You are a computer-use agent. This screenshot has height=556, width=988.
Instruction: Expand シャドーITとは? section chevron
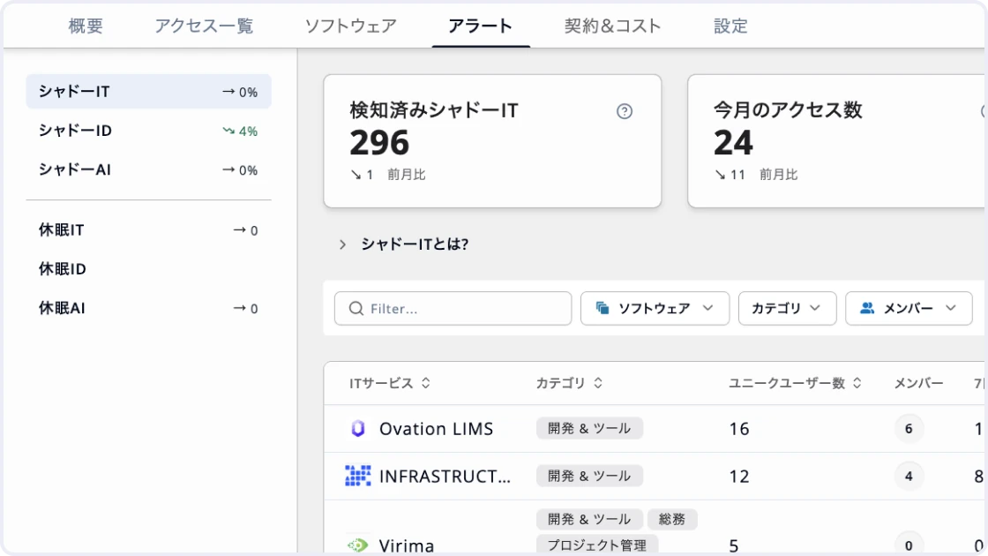(x=343, y=244)
